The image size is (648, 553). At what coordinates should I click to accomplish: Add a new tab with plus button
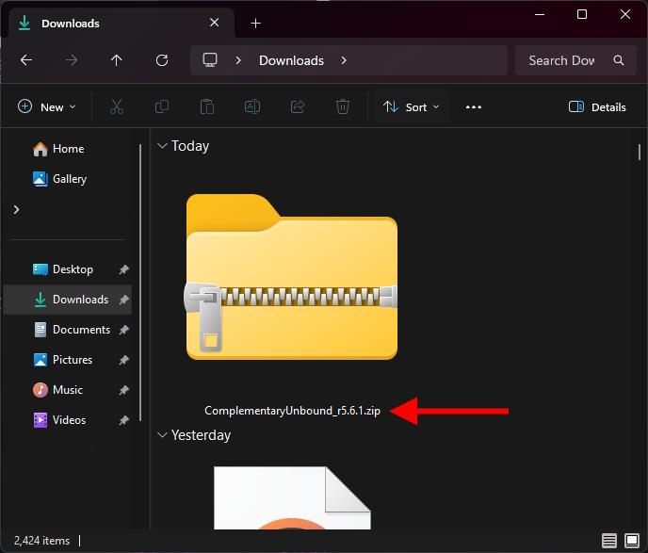click(x=255, y=23)
